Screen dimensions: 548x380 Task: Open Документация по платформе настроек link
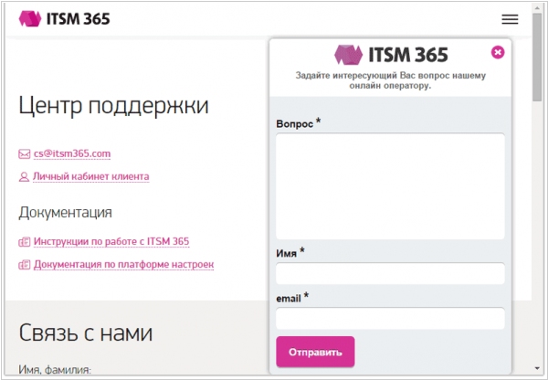click(x=123, y=266)
